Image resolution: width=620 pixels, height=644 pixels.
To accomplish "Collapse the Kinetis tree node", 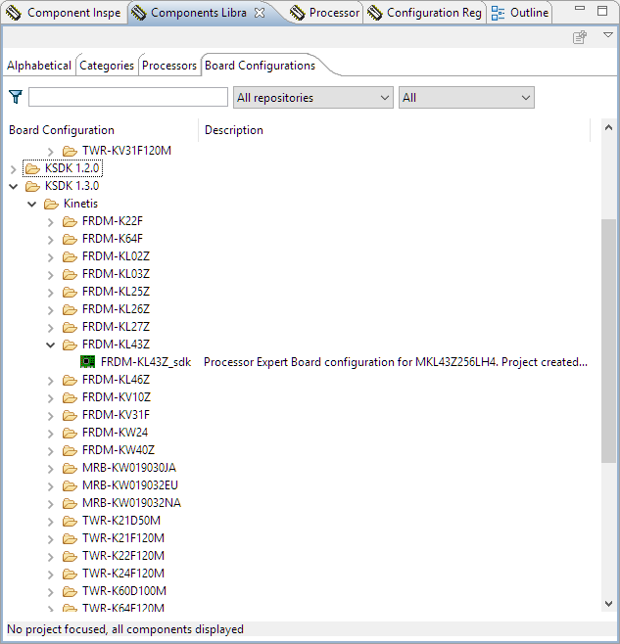I will click(31, 205).
